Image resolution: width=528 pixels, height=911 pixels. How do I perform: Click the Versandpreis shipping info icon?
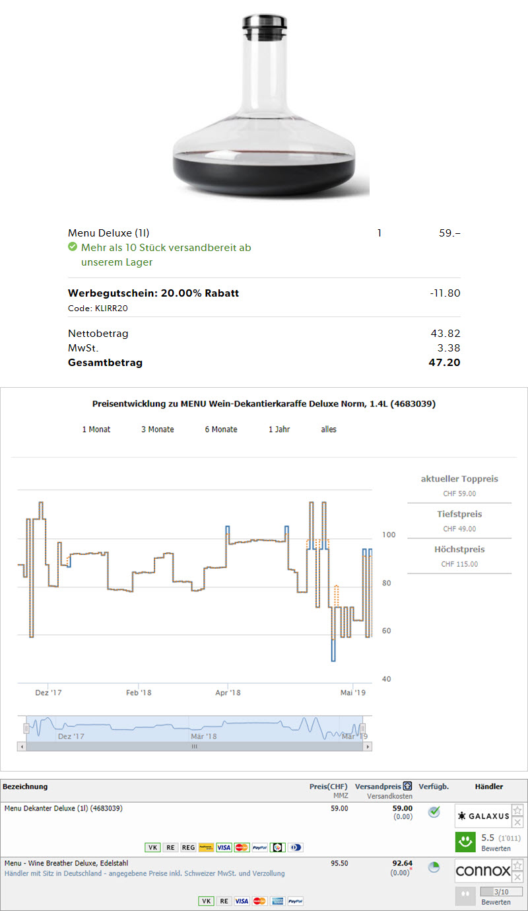408,787
